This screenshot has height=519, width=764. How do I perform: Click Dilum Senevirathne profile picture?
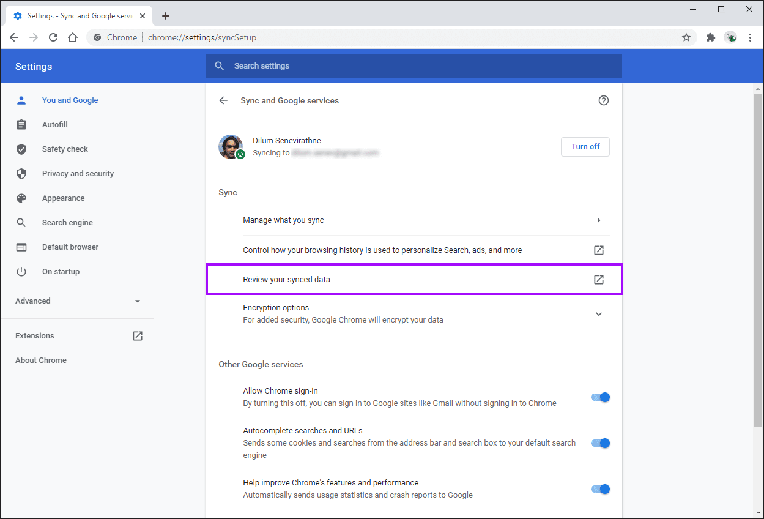coord(231,147)
